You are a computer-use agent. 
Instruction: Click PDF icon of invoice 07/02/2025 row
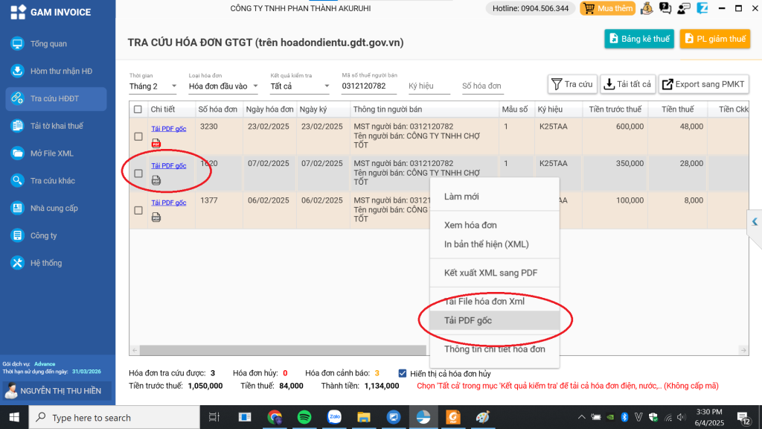click(156, 180)
